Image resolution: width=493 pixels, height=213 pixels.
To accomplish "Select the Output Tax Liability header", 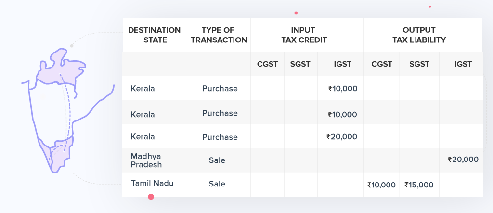I will (422, 35).
